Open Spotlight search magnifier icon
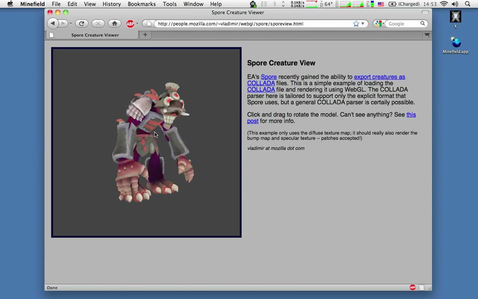478x299 pixels. coord(467,4)
